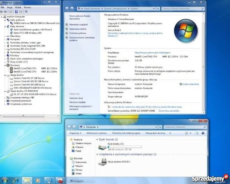The image size is (230, 184).
Task: Open Ochrona systemu link
Action: pos(78,33)
